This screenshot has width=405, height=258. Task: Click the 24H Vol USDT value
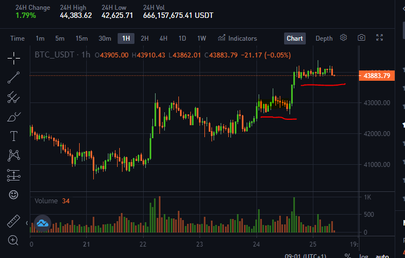click(x=178, y=16)
